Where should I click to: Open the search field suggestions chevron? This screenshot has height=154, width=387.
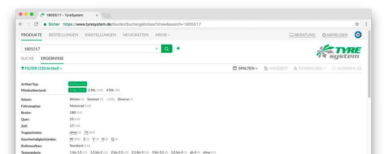[x=157, y=49]
